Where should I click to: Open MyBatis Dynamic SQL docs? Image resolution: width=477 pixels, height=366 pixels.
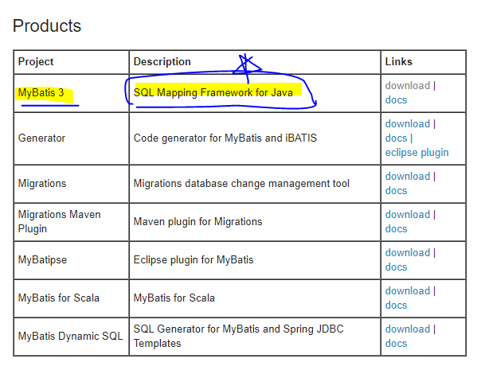click(x=396, y=344)
